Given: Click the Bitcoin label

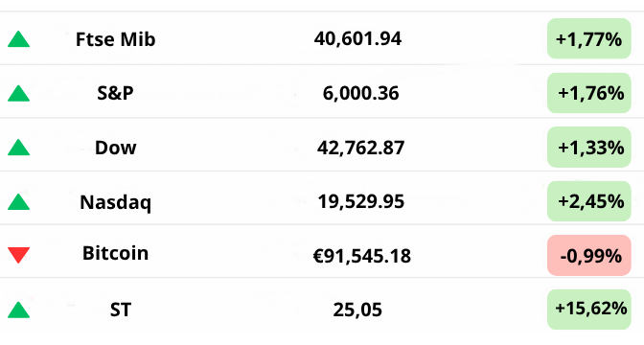Looking at the screenshot, I should pyautogui.click(x=115, y=253).
